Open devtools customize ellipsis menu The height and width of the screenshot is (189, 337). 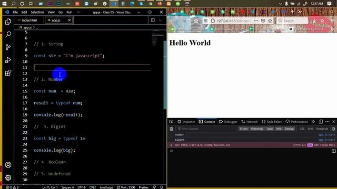point(328,122)
